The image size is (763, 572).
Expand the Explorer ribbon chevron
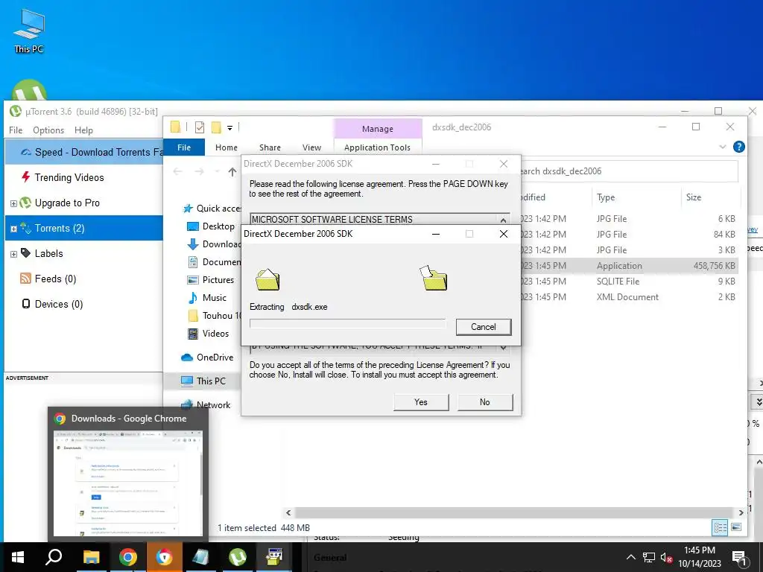click(723, 147)
